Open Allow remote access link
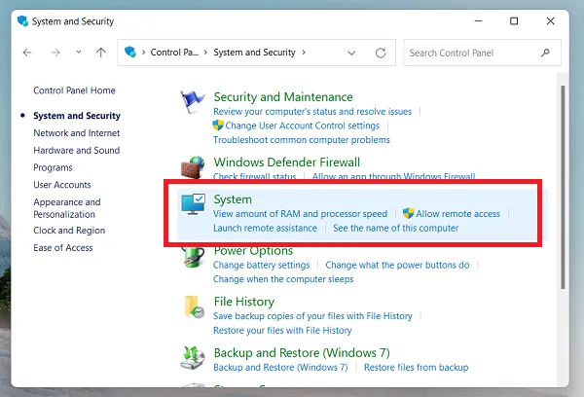The image size is (584, 397). [457, 214]
